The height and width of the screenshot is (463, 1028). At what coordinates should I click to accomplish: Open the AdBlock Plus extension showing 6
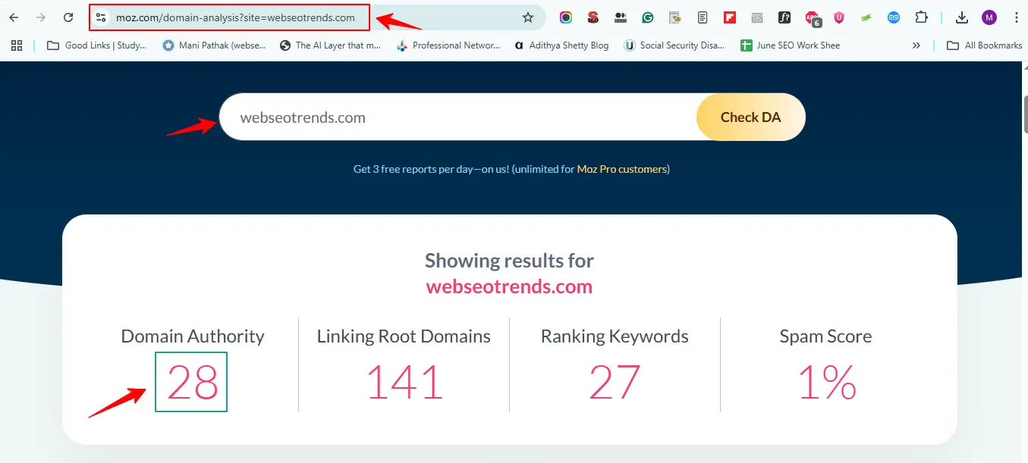click(811, 17)
